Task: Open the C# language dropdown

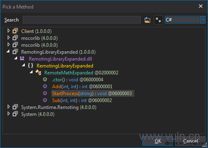Action: coord(203,20)
